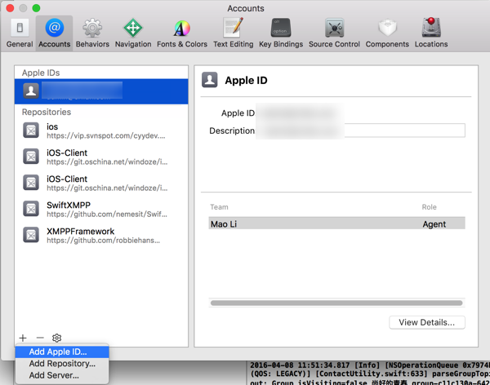The image size is (490, 385).
Task: Open the Behaviors gear pane
Action: click(92, 33)
